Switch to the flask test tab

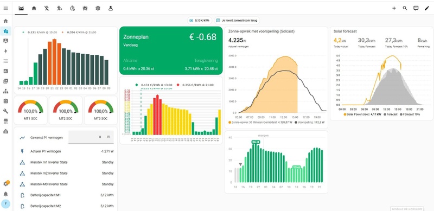click(x=111, y=8)
